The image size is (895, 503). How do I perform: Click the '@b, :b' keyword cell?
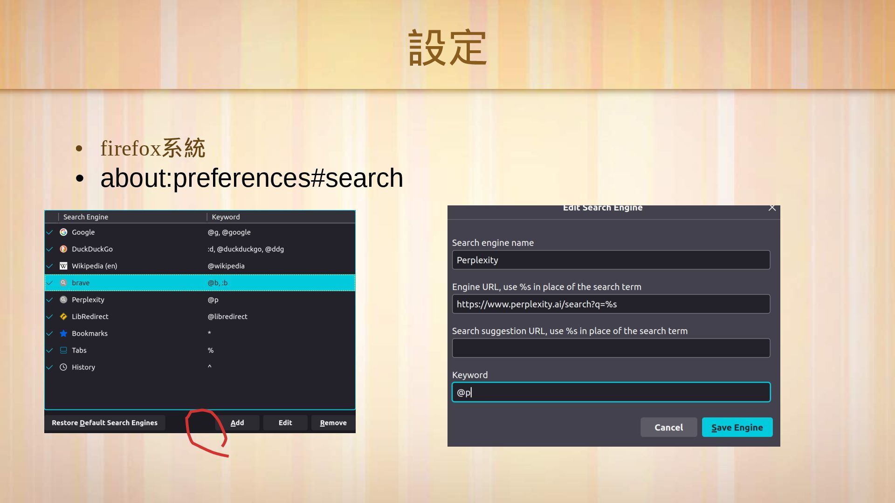click(218, 283)
